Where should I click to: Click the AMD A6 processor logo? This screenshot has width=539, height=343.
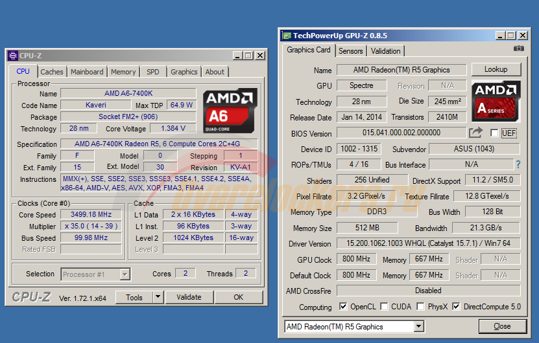click(x=230, y=107)
